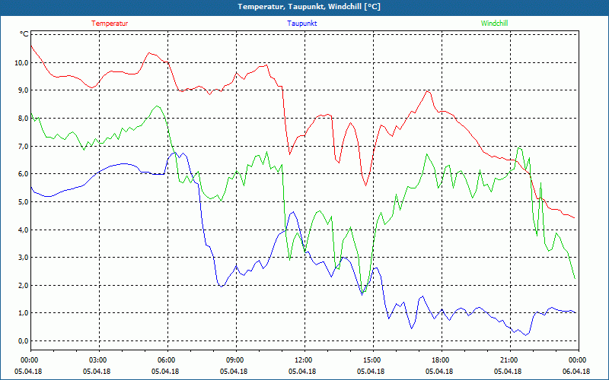This screenshot has height=380, width=609.
Task: Click the 12:00 time label
Action: pos(302,360)
